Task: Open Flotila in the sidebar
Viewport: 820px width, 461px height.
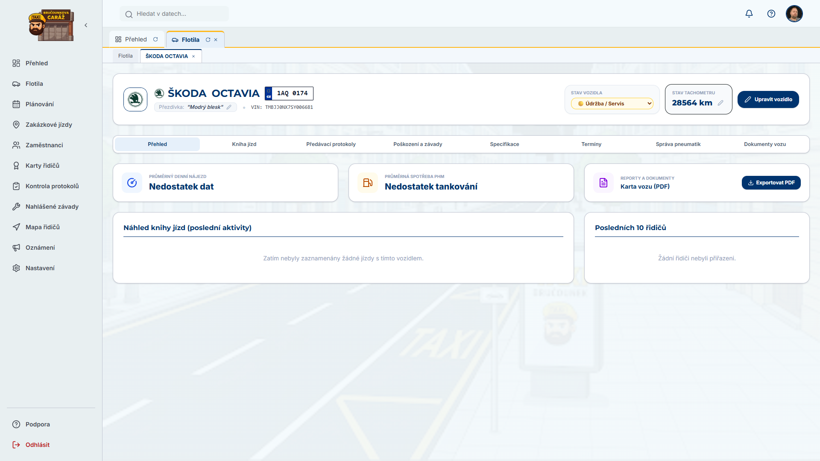Action: (x=51, y=84)
